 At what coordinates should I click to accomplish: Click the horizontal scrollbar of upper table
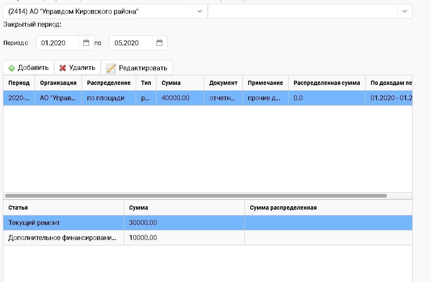click(x=196, y=195)
